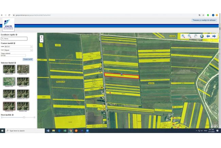
Task: Open Strat imobile help info icon
Action: click(x=13, y=115)
